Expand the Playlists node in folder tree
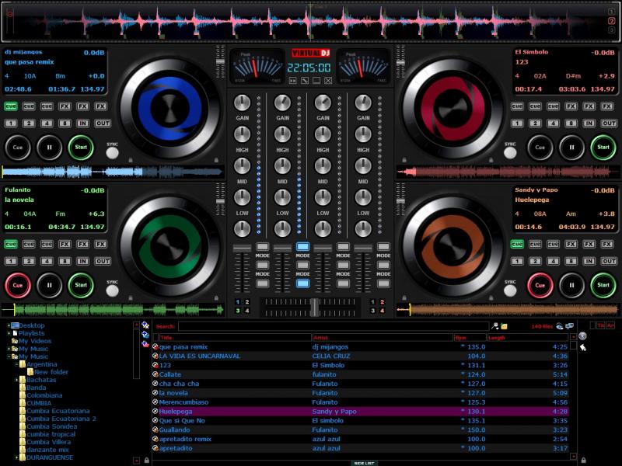Viewport: 622px width, 466px height. click(x=9, y=333)
